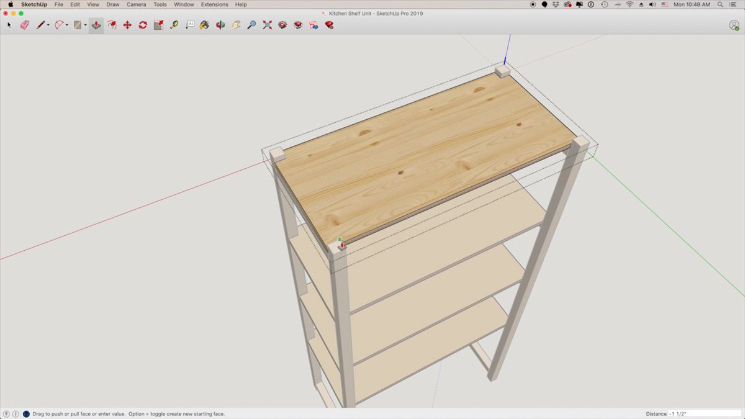Toggle section cuts display
745x419 pixels.
click(312, 25)
